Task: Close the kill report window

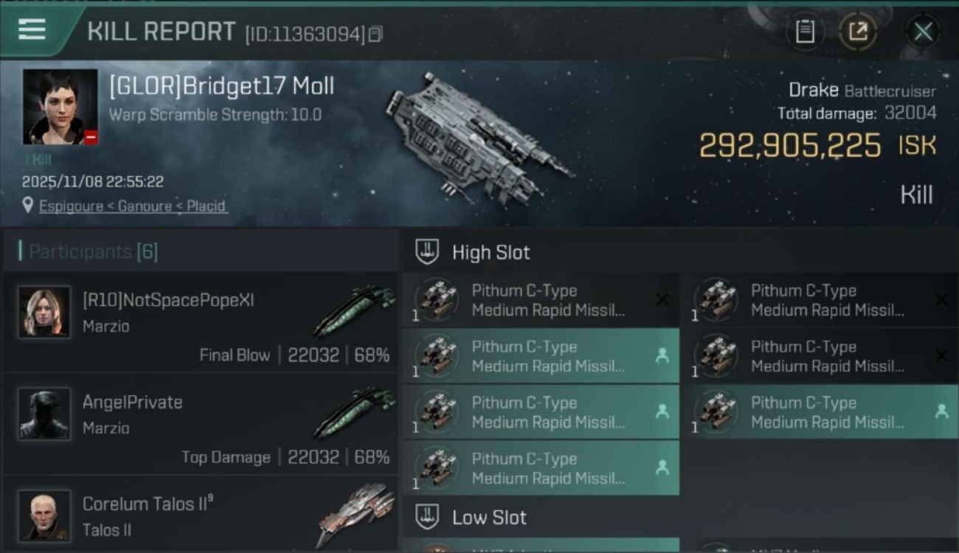Action: point(923,32)
